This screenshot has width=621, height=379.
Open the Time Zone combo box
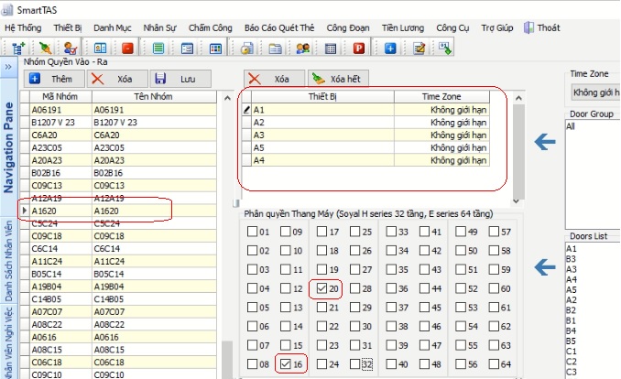tap(595, 92)
